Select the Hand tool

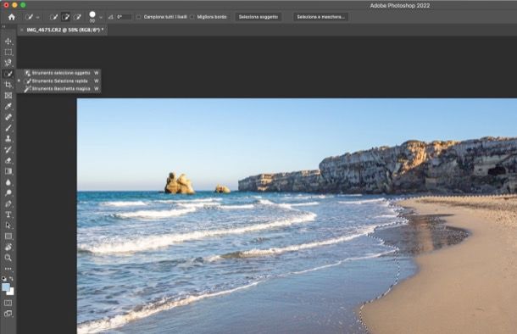(8, 247)
